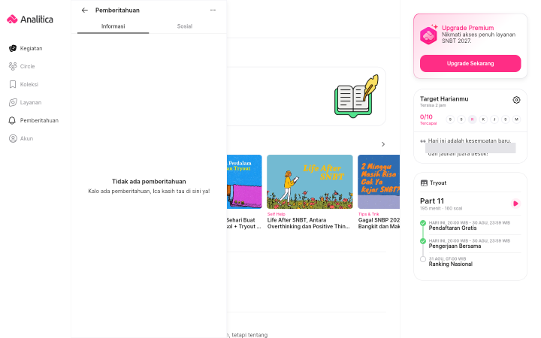Open the Perdalam Tryout thumbnail
This screenshot has width=541, height=338.
tap(244, 182)
